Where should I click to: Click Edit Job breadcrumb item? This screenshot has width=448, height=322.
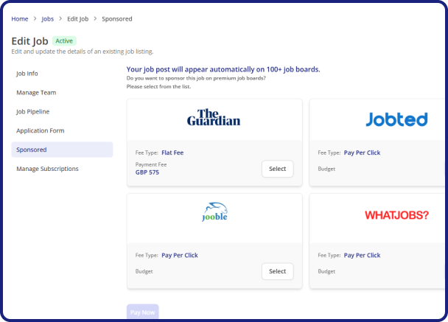[x=77, y=19]
